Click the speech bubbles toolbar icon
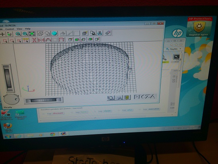The image size is (218, 164). tap(47, 34)
